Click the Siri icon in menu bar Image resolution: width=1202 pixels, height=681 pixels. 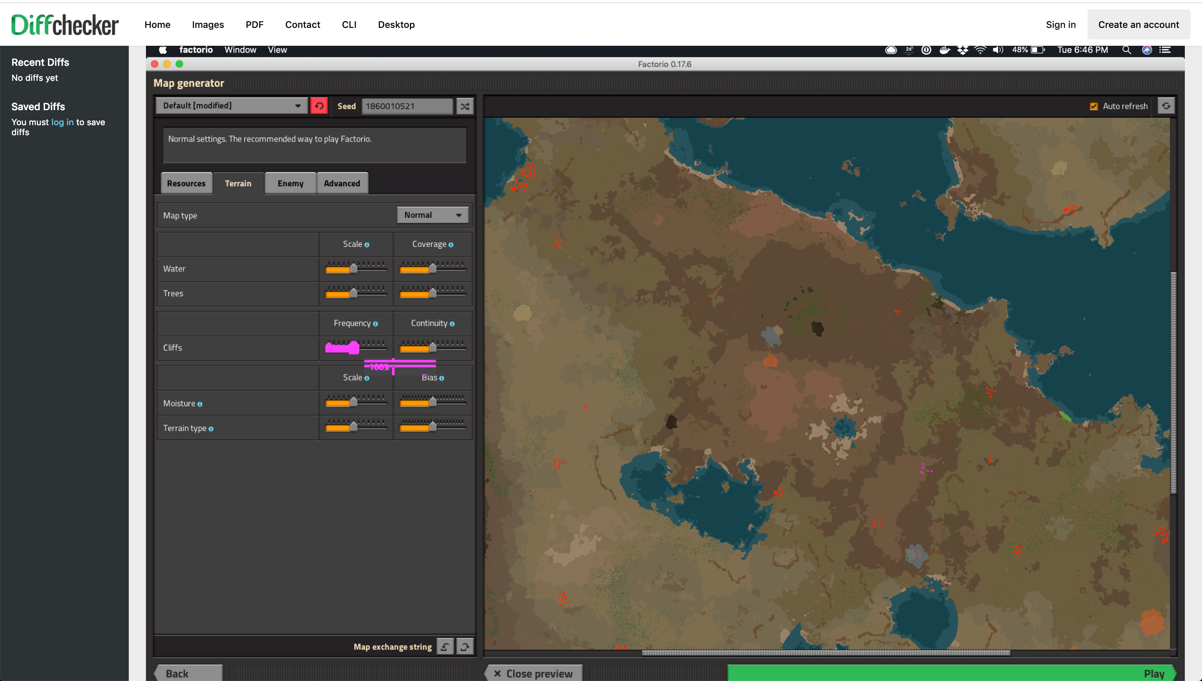click(x=1147, y=50)
